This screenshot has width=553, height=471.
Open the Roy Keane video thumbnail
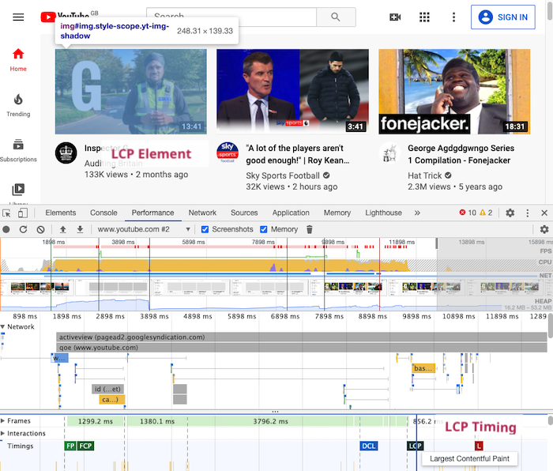pos(293,92)
